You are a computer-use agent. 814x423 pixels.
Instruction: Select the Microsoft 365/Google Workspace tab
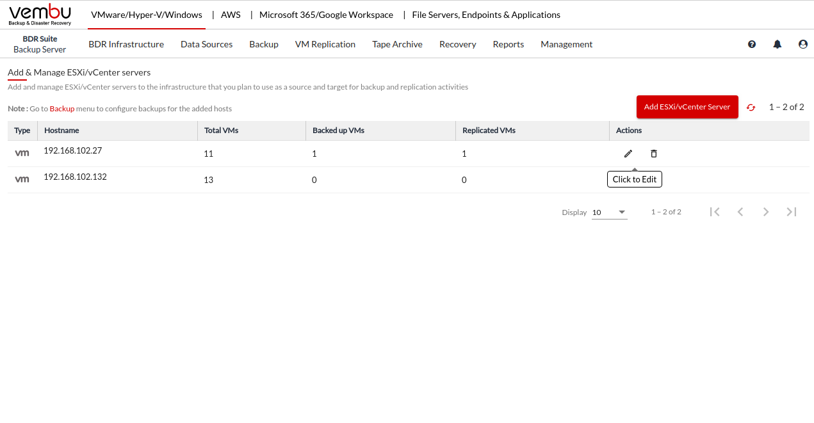[x=326, y=15]
